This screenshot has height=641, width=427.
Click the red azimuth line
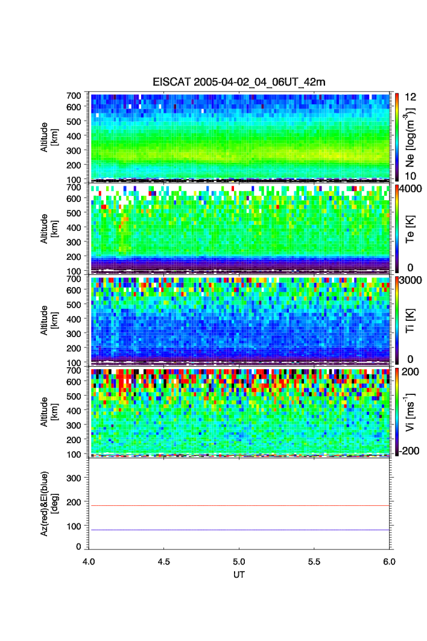239,506
